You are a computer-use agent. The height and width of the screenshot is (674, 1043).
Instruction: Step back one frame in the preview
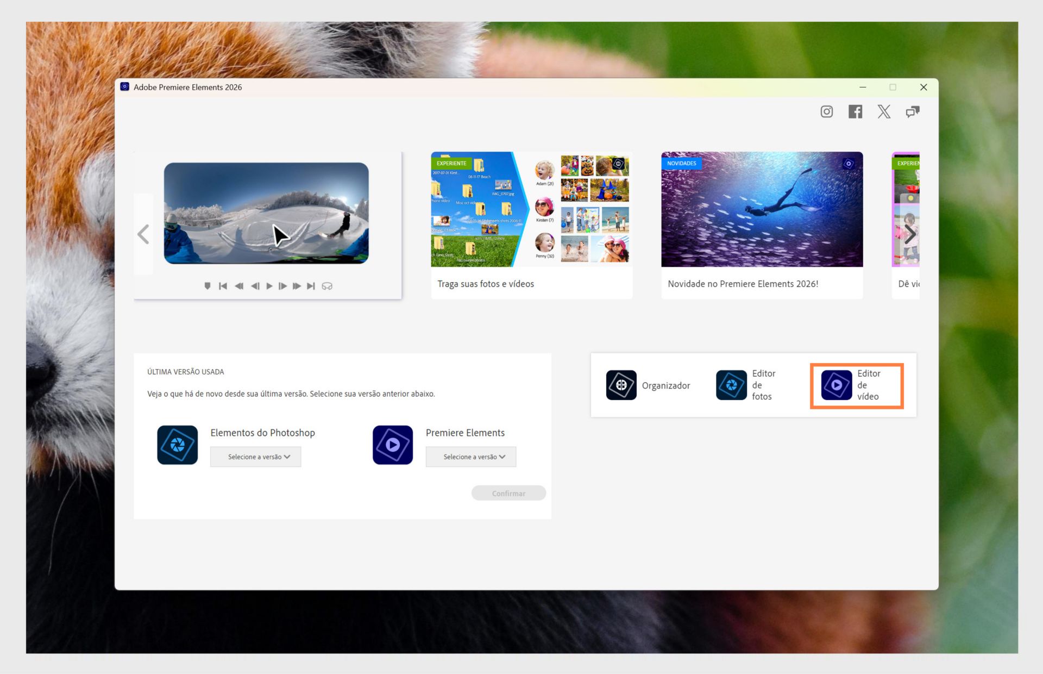256,285
